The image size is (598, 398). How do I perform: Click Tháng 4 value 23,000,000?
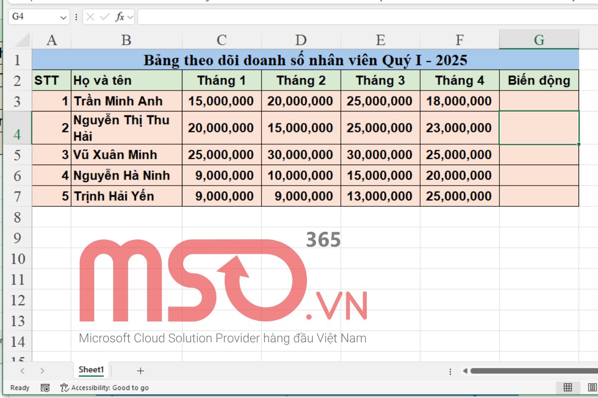pyautogui.click(x=459, y=128)
